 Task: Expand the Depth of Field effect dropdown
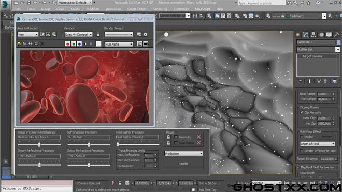317,144
